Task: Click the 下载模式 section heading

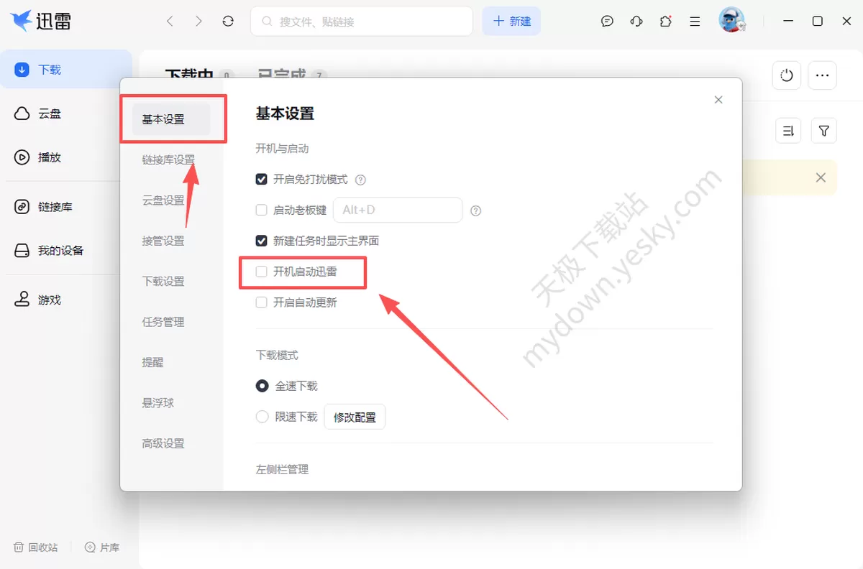Action: pos(277,355)
